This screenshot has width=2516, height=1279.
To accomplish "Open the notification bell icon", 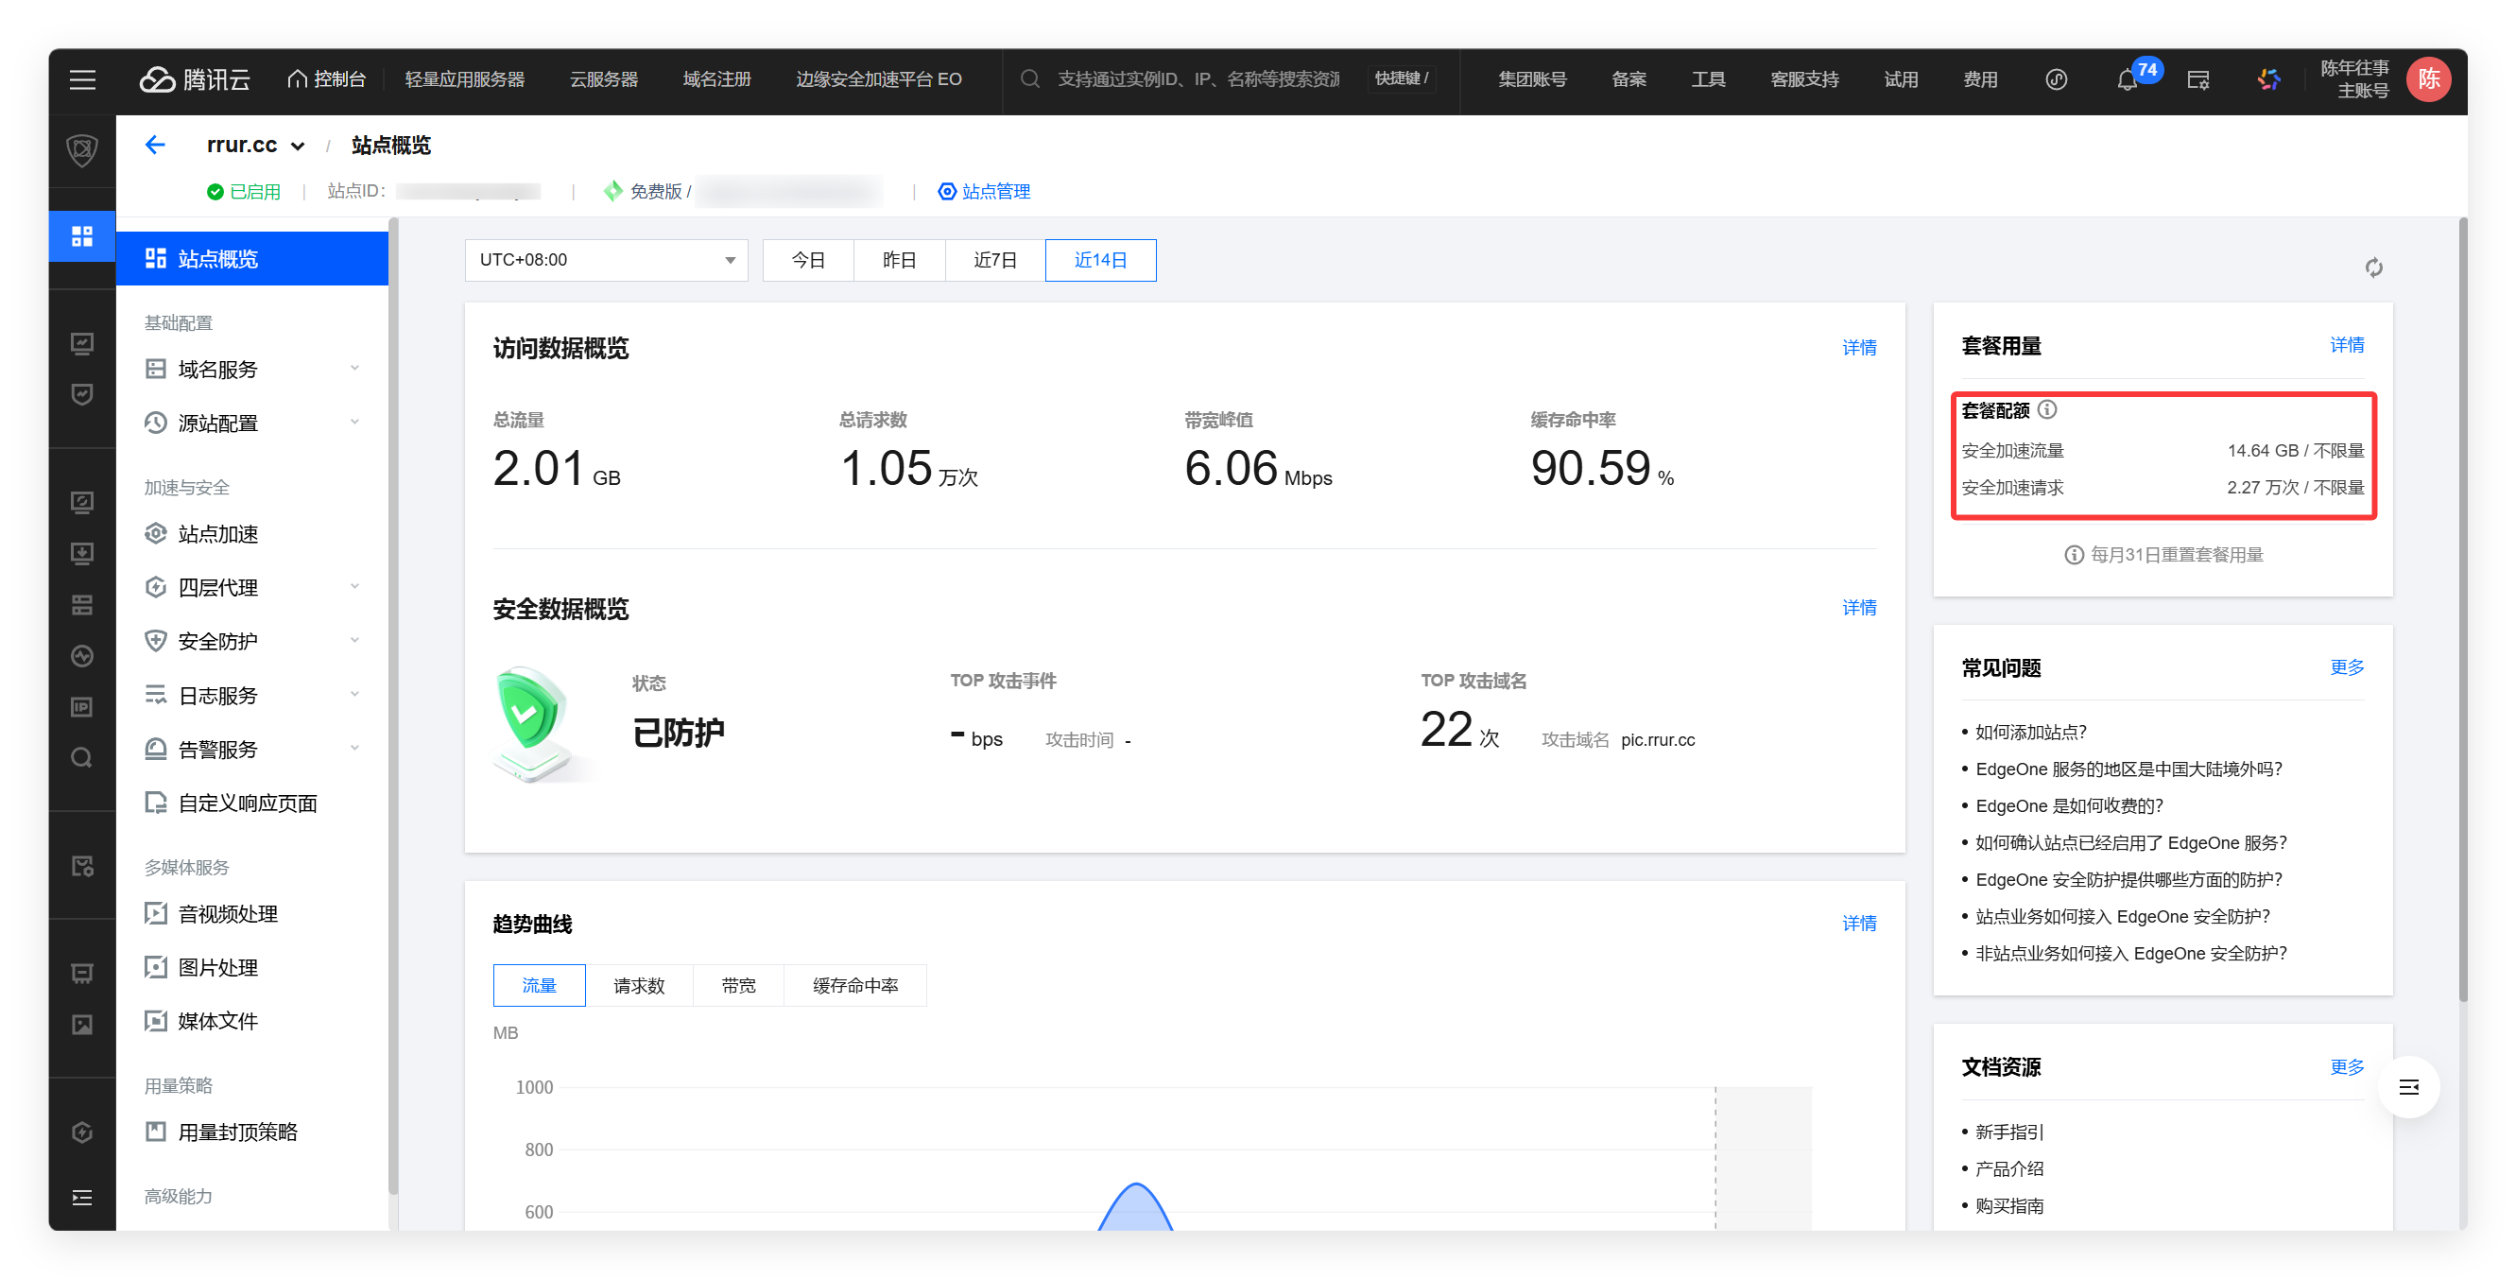I will pyautogui.click(x=2128, y=80).
